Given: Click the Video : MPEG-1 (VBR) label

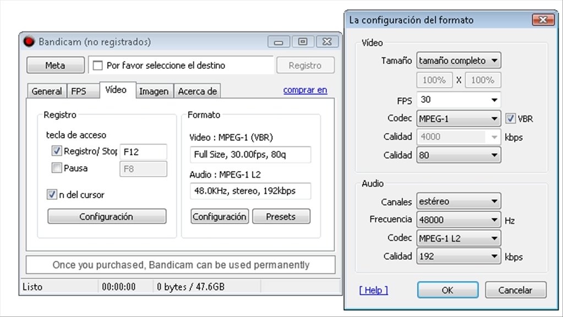Looking at the screenshot, I should point(231,137).
